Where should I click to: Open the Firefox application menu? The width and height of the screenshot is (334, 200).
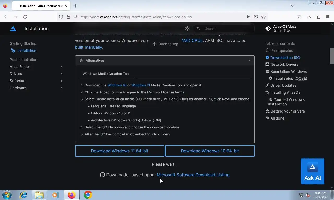pyautogui.click(x=328, y=17)
